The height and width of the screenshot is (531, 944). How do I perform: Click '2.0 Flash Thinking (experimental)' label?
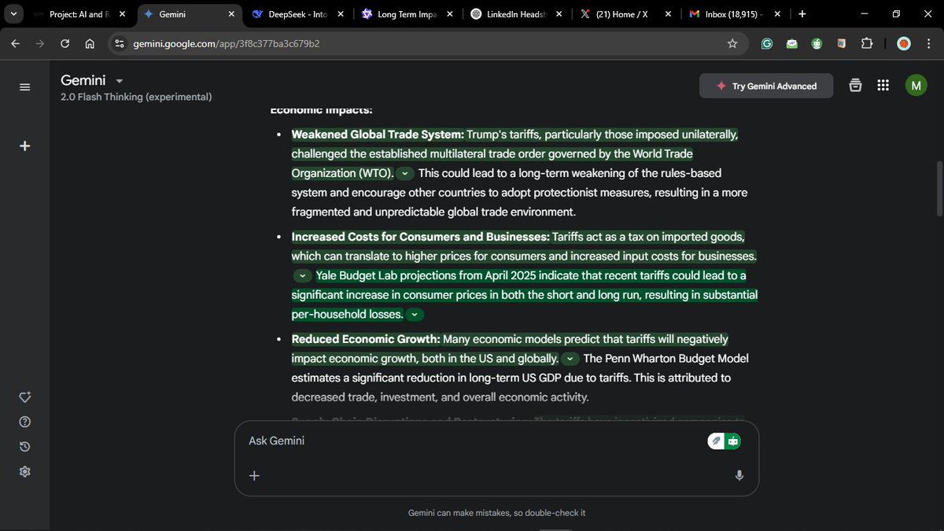click(x=136, y=97)
